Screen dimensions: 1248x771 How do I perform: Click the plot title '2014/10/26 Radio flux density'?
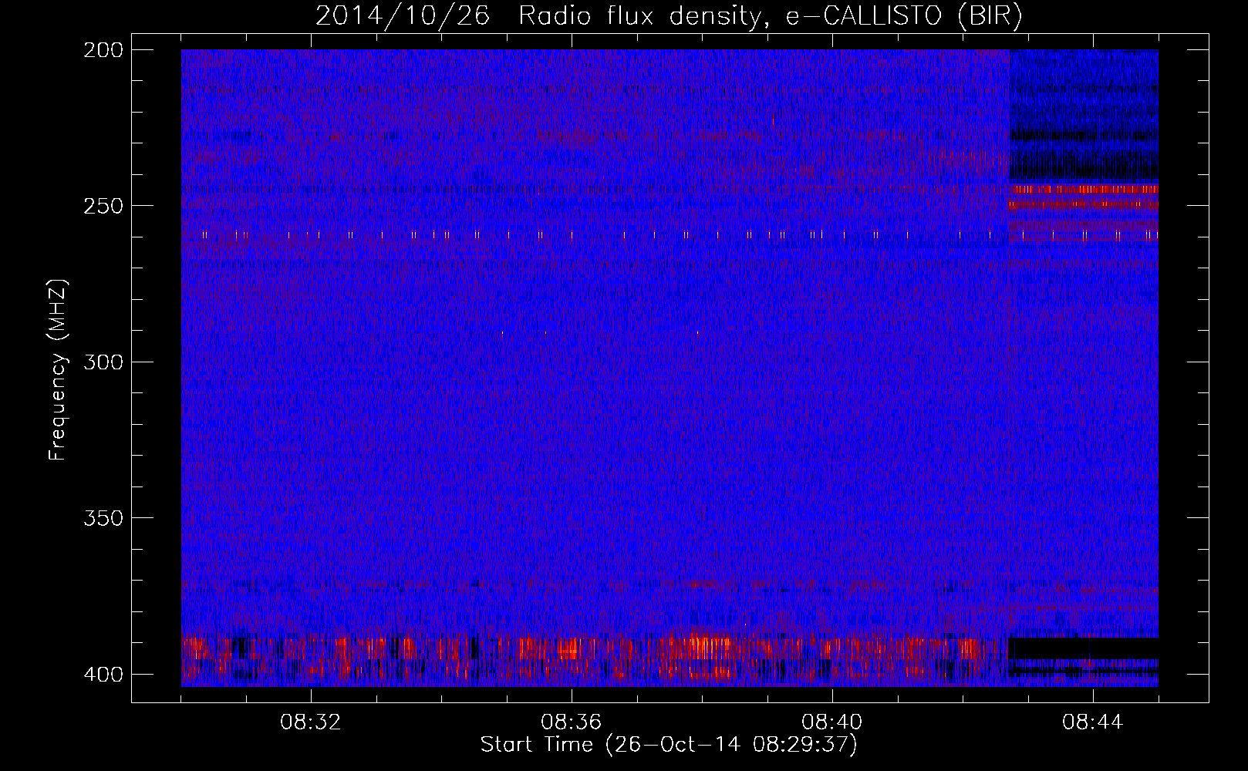click(669, 16)
